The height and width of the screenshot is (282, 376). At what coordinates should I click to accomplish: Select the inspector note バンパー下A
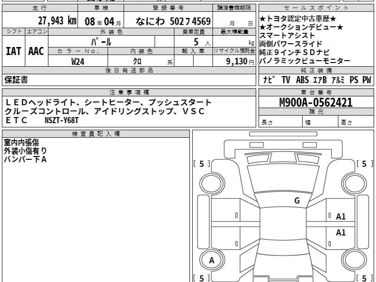click(x=25, y=159)
